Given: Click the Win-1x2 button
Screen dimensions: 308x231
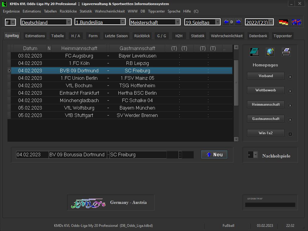Looking at the screenshot, I should point(266,133).
